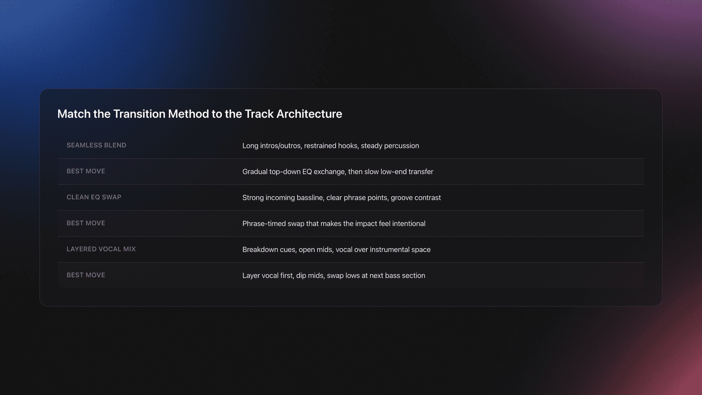Select the CLEAN EQ SWAP label

(x=94, y=197)
